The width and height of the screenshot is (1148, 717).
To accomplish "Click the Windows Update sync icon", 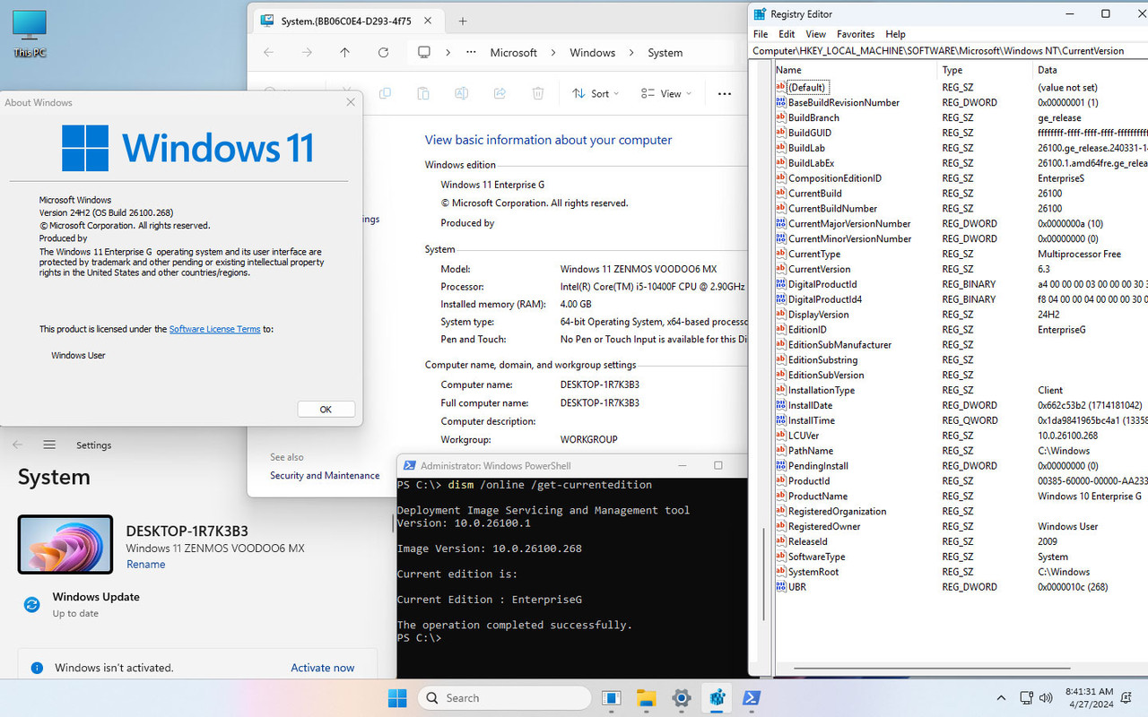I will [32, 605].
